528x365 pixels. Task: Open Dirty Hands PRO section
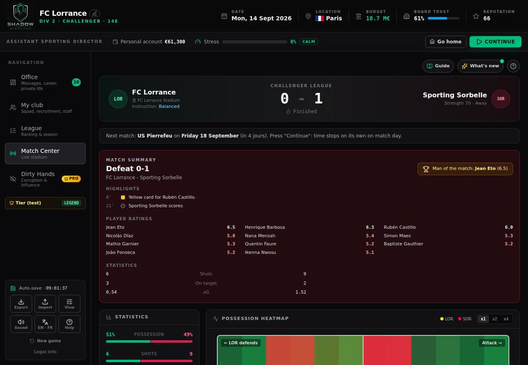coord(45,179)
